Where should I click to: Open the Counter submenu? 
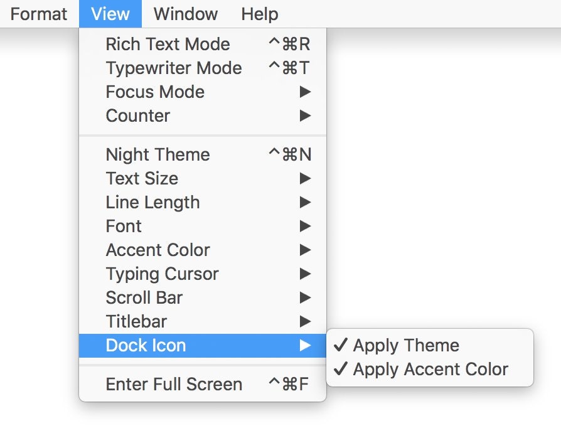click(203, 115)
